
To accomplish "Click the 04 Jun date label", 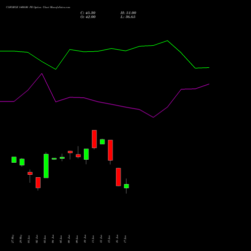I will click(x=53, y=239).
